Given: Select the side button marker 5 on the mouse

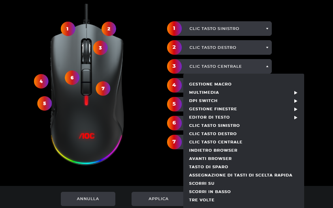Looking at the screenshot, I should coord(44,103).
